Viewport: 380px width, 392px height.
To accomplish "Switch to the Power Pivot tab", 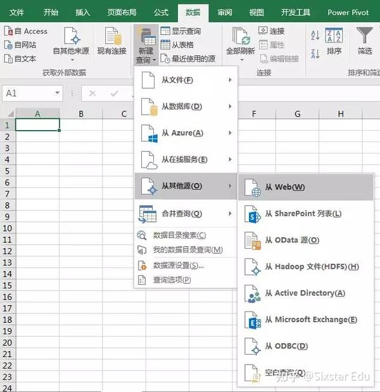I will coord(348,12).
